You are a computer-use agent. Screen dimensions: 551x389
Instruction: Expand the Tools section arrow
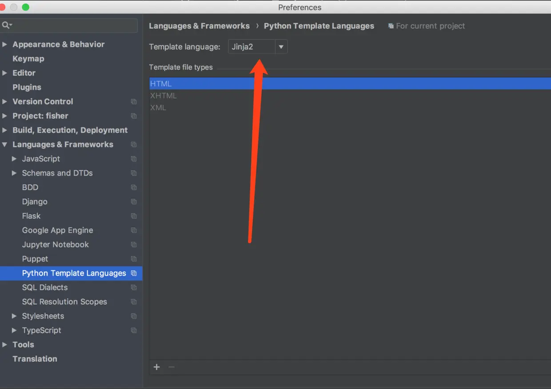(x=4, y=345)
